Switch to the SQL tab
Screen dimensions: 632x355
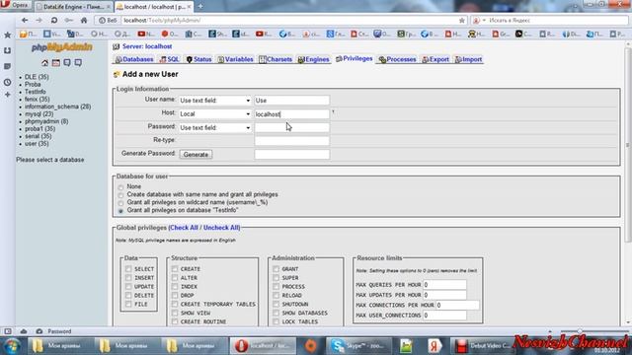(x=169, y=59)
